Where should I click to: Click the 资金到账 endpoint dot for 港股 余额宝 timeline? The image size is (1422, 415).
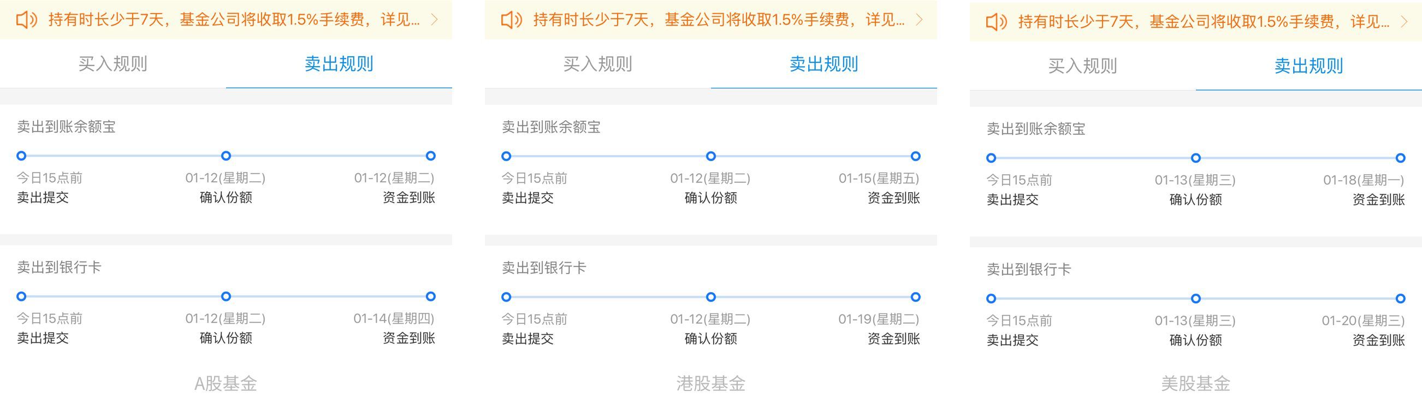coord(917,156)
